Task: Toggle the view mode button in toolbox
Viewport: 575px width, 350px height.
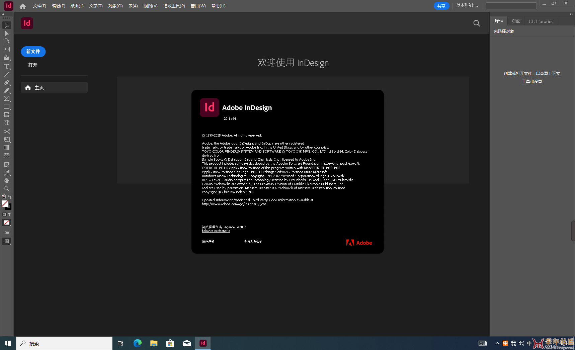Action: pyautogui.click(x=7, y=232)
